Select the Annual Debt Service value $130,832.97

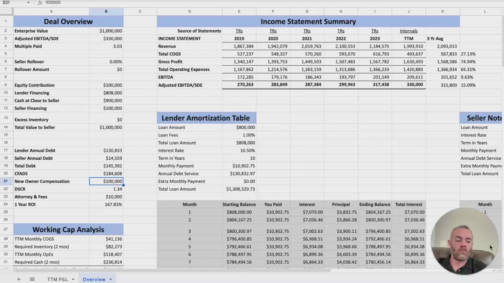(239, 173)
